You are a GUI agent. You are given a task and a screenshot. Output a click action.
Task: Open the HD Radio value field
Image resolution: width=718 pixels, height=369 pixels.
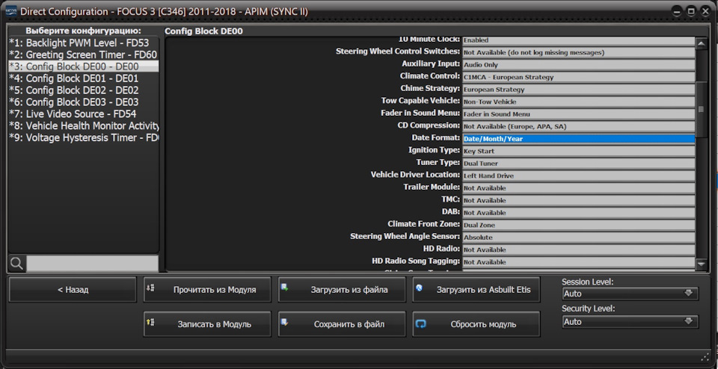[x=578, y=249]
